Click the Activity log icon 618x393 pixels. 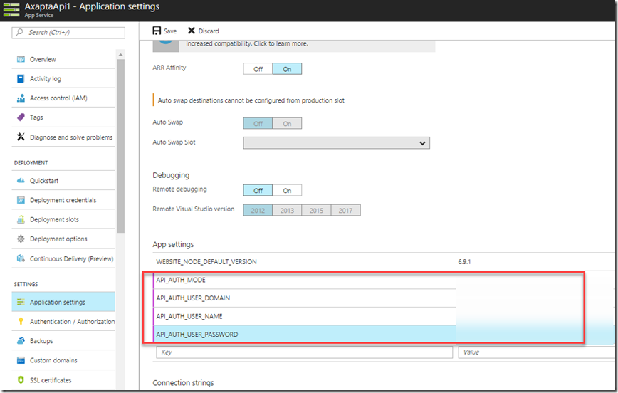pos(21,78)
